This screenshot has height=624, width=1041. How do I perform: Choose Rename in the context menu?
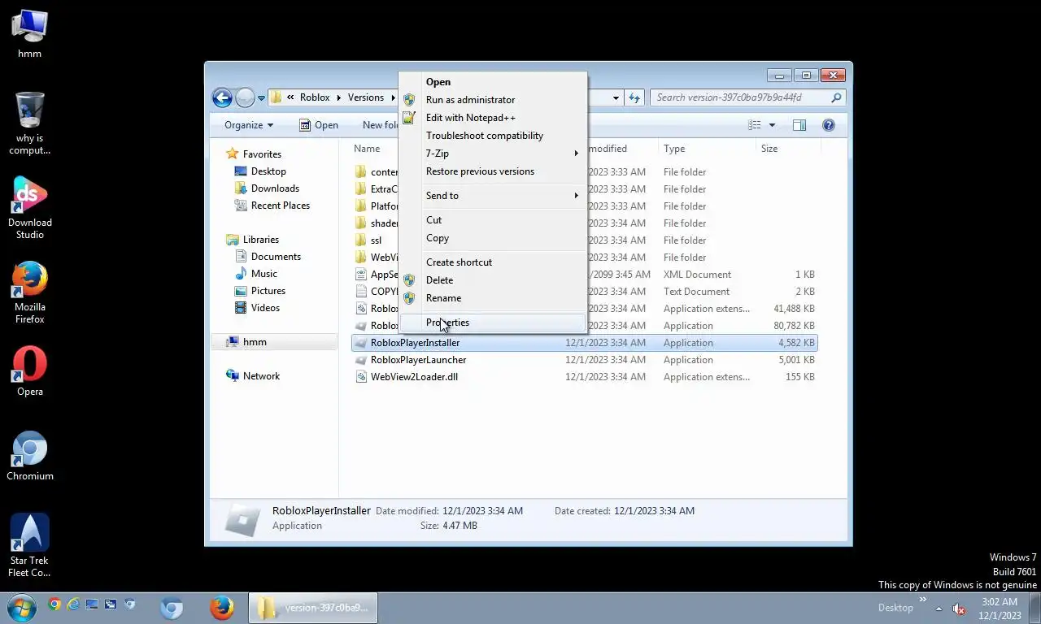(492, 298)
